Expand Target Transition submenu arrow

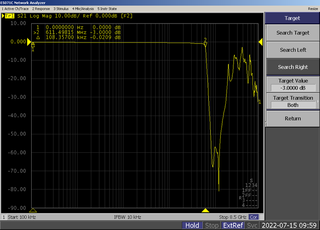tap(317, 101)
